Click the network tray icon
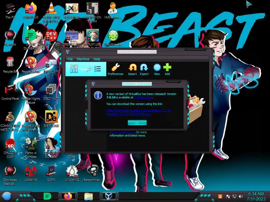 (234, 196)
